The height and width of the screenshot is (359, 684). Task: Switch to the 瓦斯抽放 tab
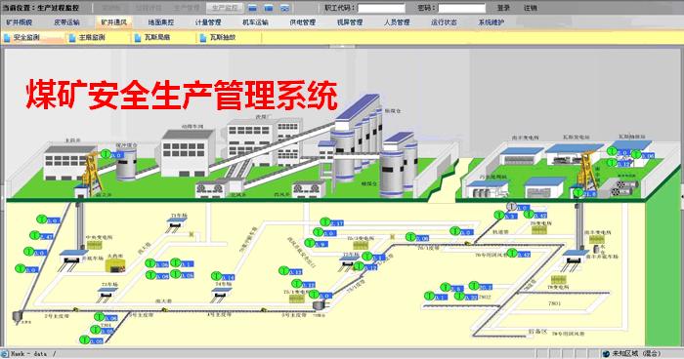(230, 38)
